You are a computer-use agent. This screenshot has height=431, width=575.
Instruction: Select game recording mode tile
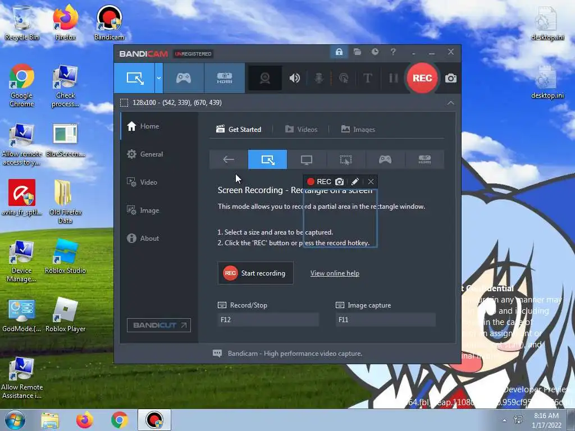(385, 159)
